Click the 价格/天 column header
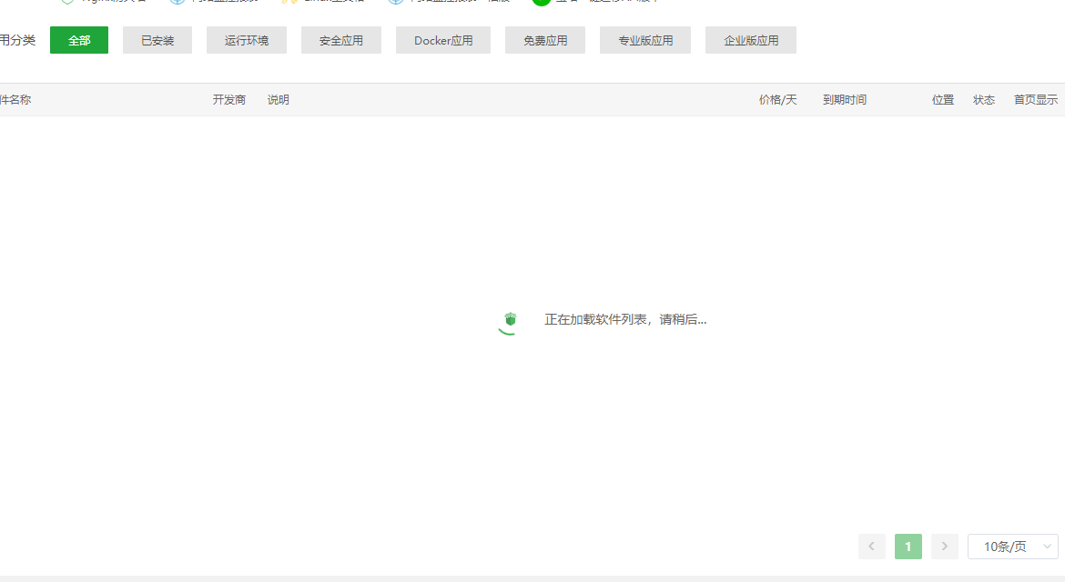 click(x=777, y=100)
